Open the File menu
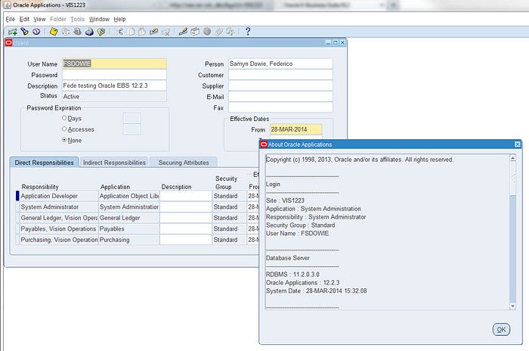Image resolution: width=529 pixels, height=351 pixels. pyautogui.click(x=10, y=19)
